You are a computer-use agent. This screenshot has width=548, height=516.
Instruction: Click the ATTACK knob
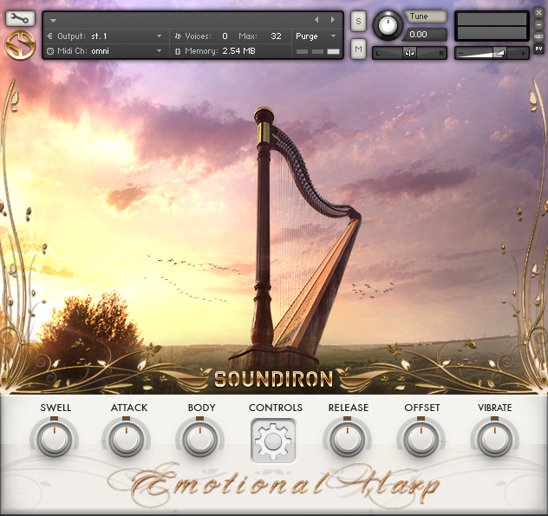(127, 440)
